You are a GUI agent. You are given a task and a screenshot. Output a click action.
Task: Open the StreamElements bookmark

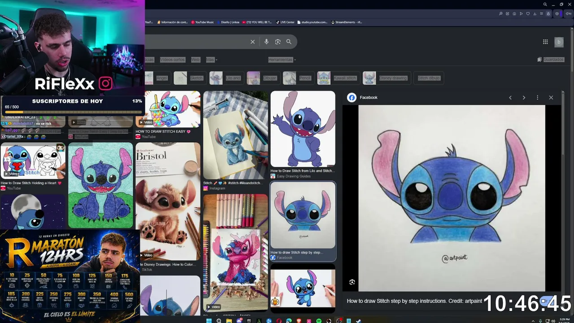tap(346, 22)
